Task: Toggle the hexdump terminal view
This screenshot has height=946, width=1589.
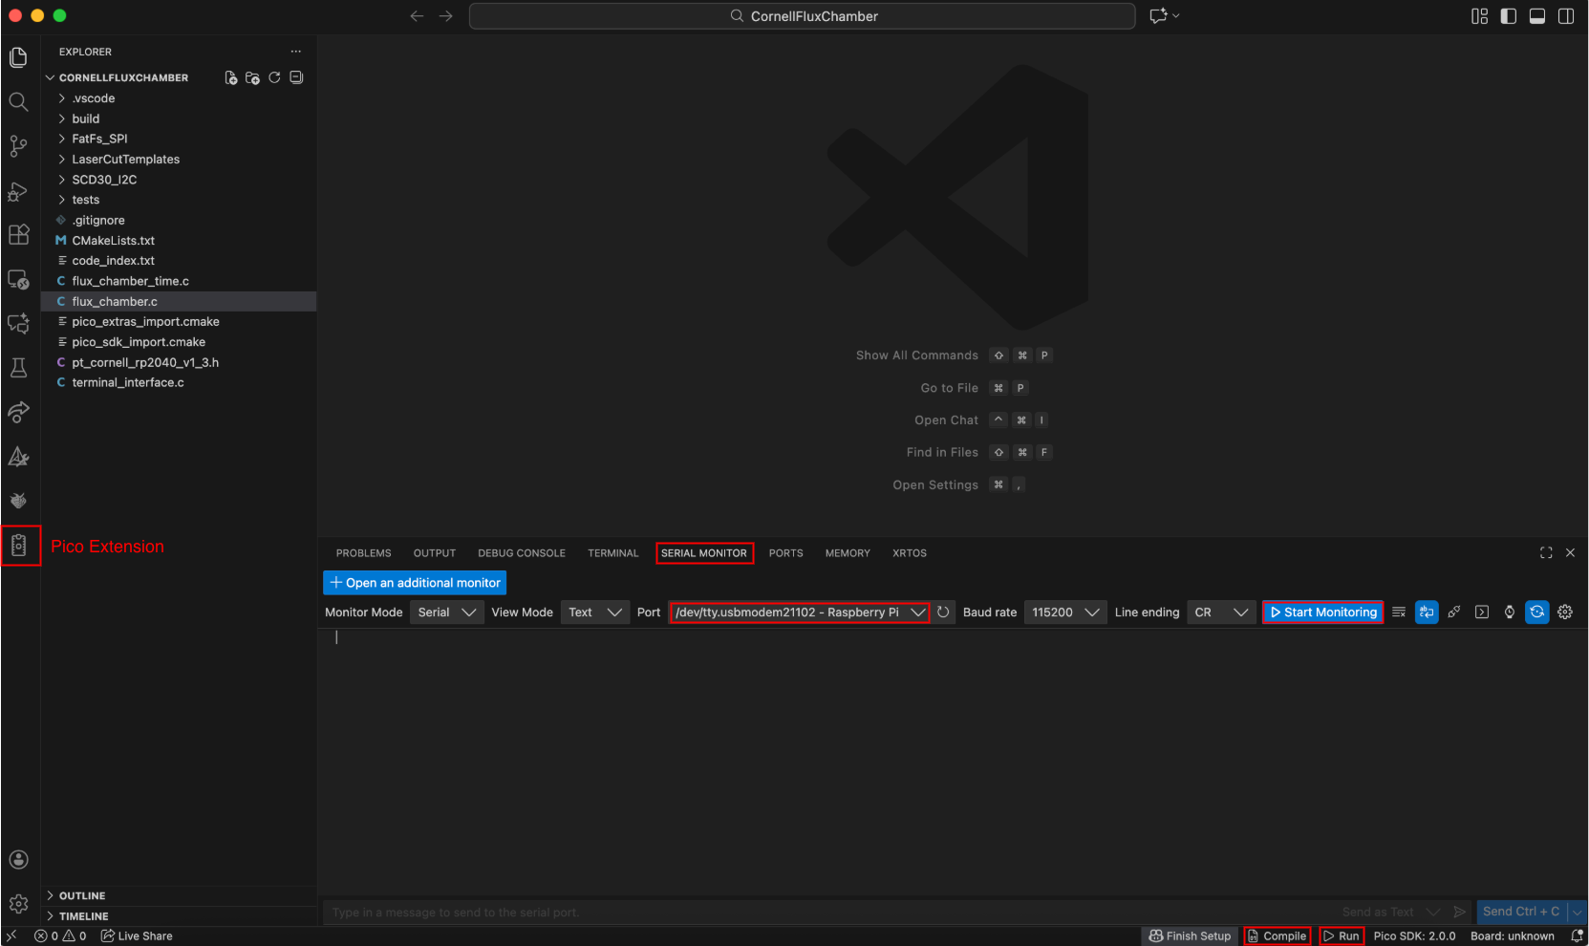Action: (1481, 612)
